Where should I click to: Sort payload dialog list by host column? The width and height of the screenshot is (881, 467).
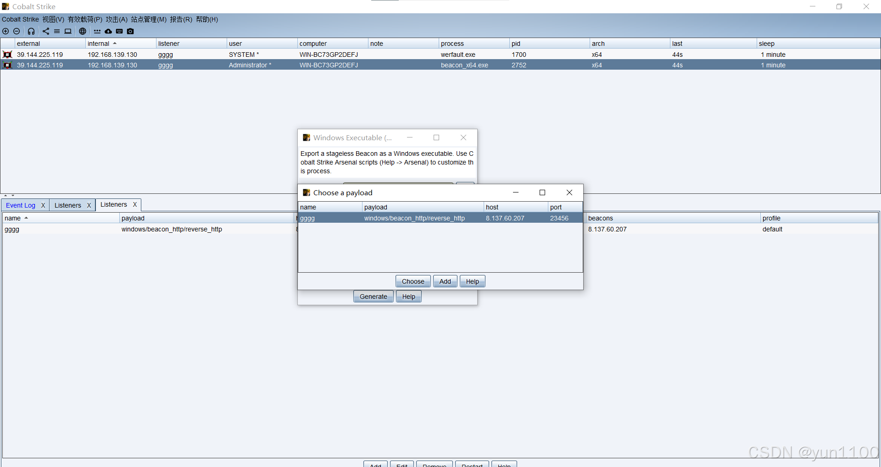coord(516,207)
